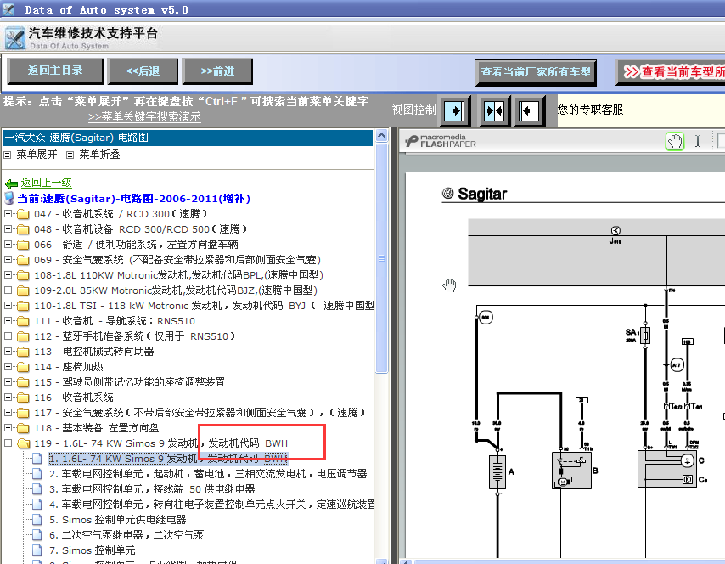Click document icon of 5. Simos 控制单元供电继电器
Image resolution: width=725 pixels, height=564 pixels.
point(37,520)
